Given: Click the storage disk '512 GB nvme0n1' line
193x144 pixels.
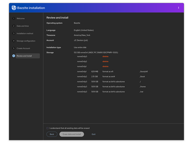Looking at the screenshot, I should (x=96, y=53).
